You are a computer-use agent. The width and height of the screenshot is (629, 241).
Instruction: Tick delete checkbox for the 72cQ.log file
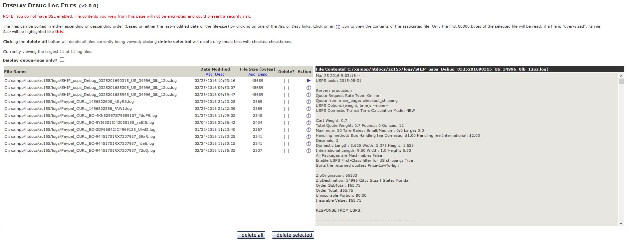point(286,151)
